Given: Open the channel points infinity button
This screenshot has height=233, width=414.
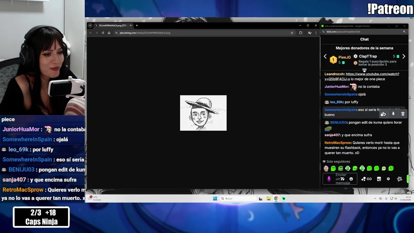Looking at the screenshot, I should click(x=366, y=179).
